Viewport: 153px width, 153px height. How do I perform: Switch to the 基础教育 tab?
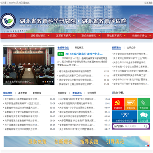[x=62, y=93]
